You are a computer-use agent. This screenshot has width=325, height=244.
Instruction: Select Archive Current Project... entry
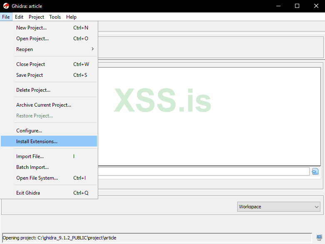[x=49, y=105]
